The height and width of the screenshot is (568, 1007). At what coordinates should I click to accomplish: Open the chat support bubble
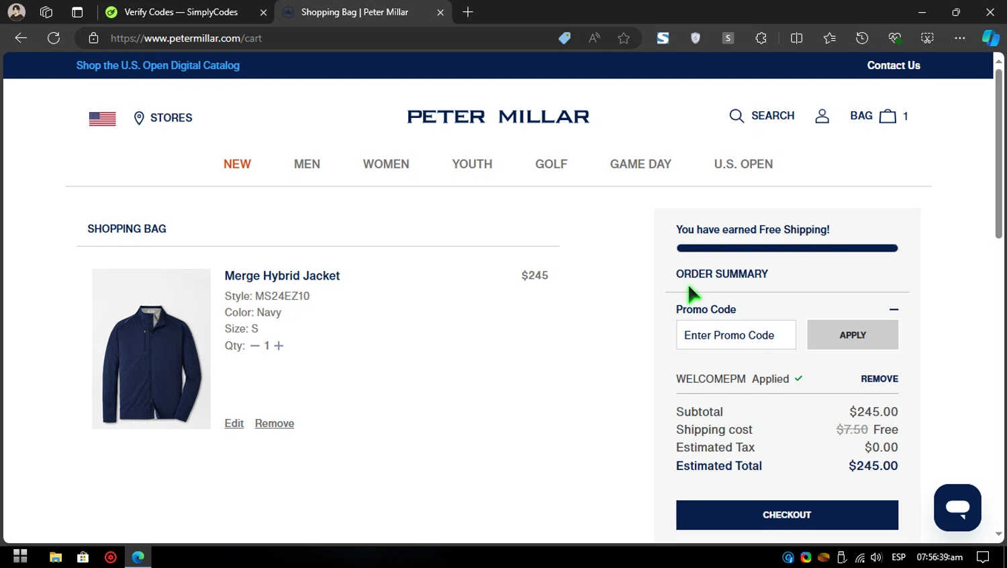(x=957, y=508)
